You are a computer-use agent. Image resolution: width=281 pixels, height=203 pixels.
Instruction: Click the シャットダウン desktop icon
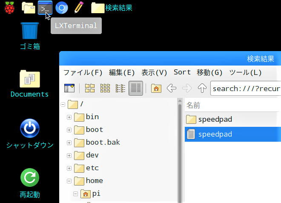pyautogui.click(x=30, y=134)
